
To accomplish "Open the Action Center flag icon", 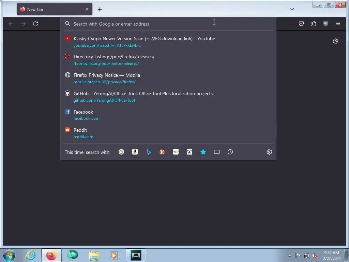I will 298,256.
